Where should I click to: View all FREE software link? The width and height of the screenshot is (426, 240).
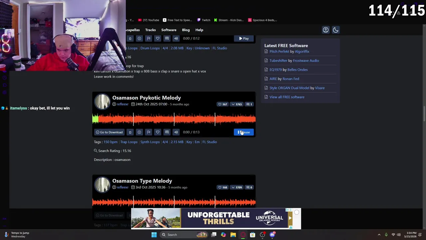(287, 97)
